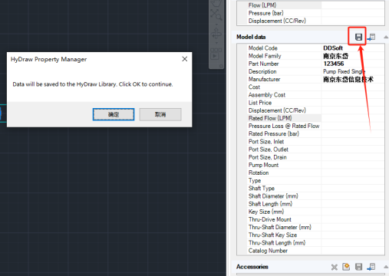The height and width of the screenshot is (276, 389).
Task: Collapse the Accessories section
Action: coord(386,267)
